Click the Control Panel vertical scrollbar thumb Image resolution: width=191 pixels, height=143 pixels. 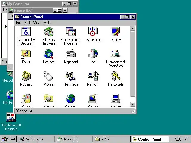[x=133, y=64]
